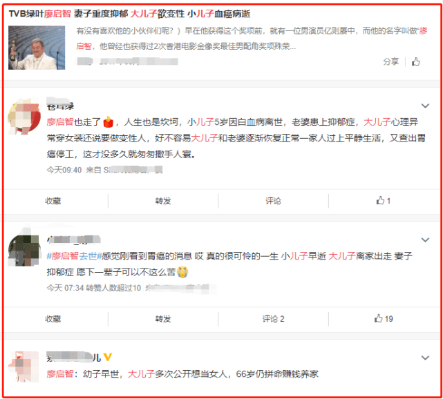The image size is (443, 399).
Task: Click the crying emoji in the second post
Action: pos(182,272)
